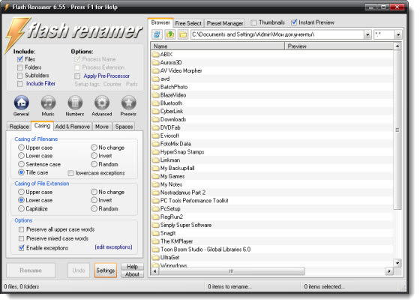Click the edit exceptions link

[113, 247]
